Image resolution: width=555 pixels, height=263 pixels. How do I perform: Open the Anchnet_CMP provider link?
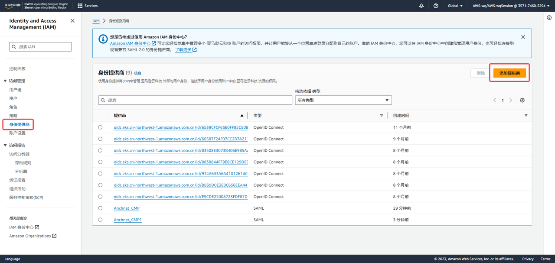coord(127,208)
